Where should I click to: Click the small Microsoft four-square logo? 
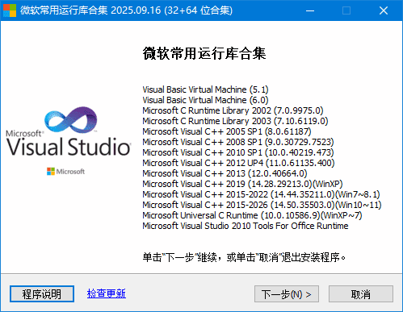(51, 171)
